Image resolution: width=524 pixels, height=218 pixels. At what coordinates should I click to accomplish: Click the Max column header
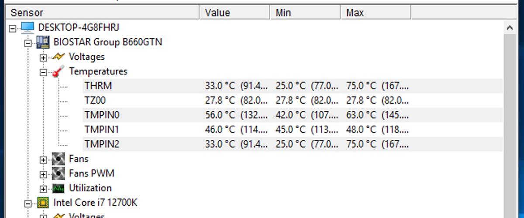click(376, 13)
